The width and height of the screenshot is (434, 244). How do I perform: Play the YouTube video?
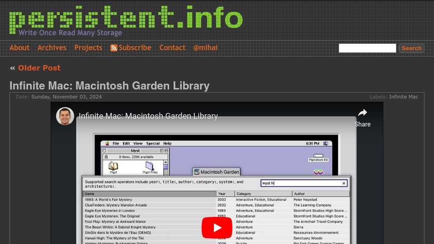[x=217, y=228]
